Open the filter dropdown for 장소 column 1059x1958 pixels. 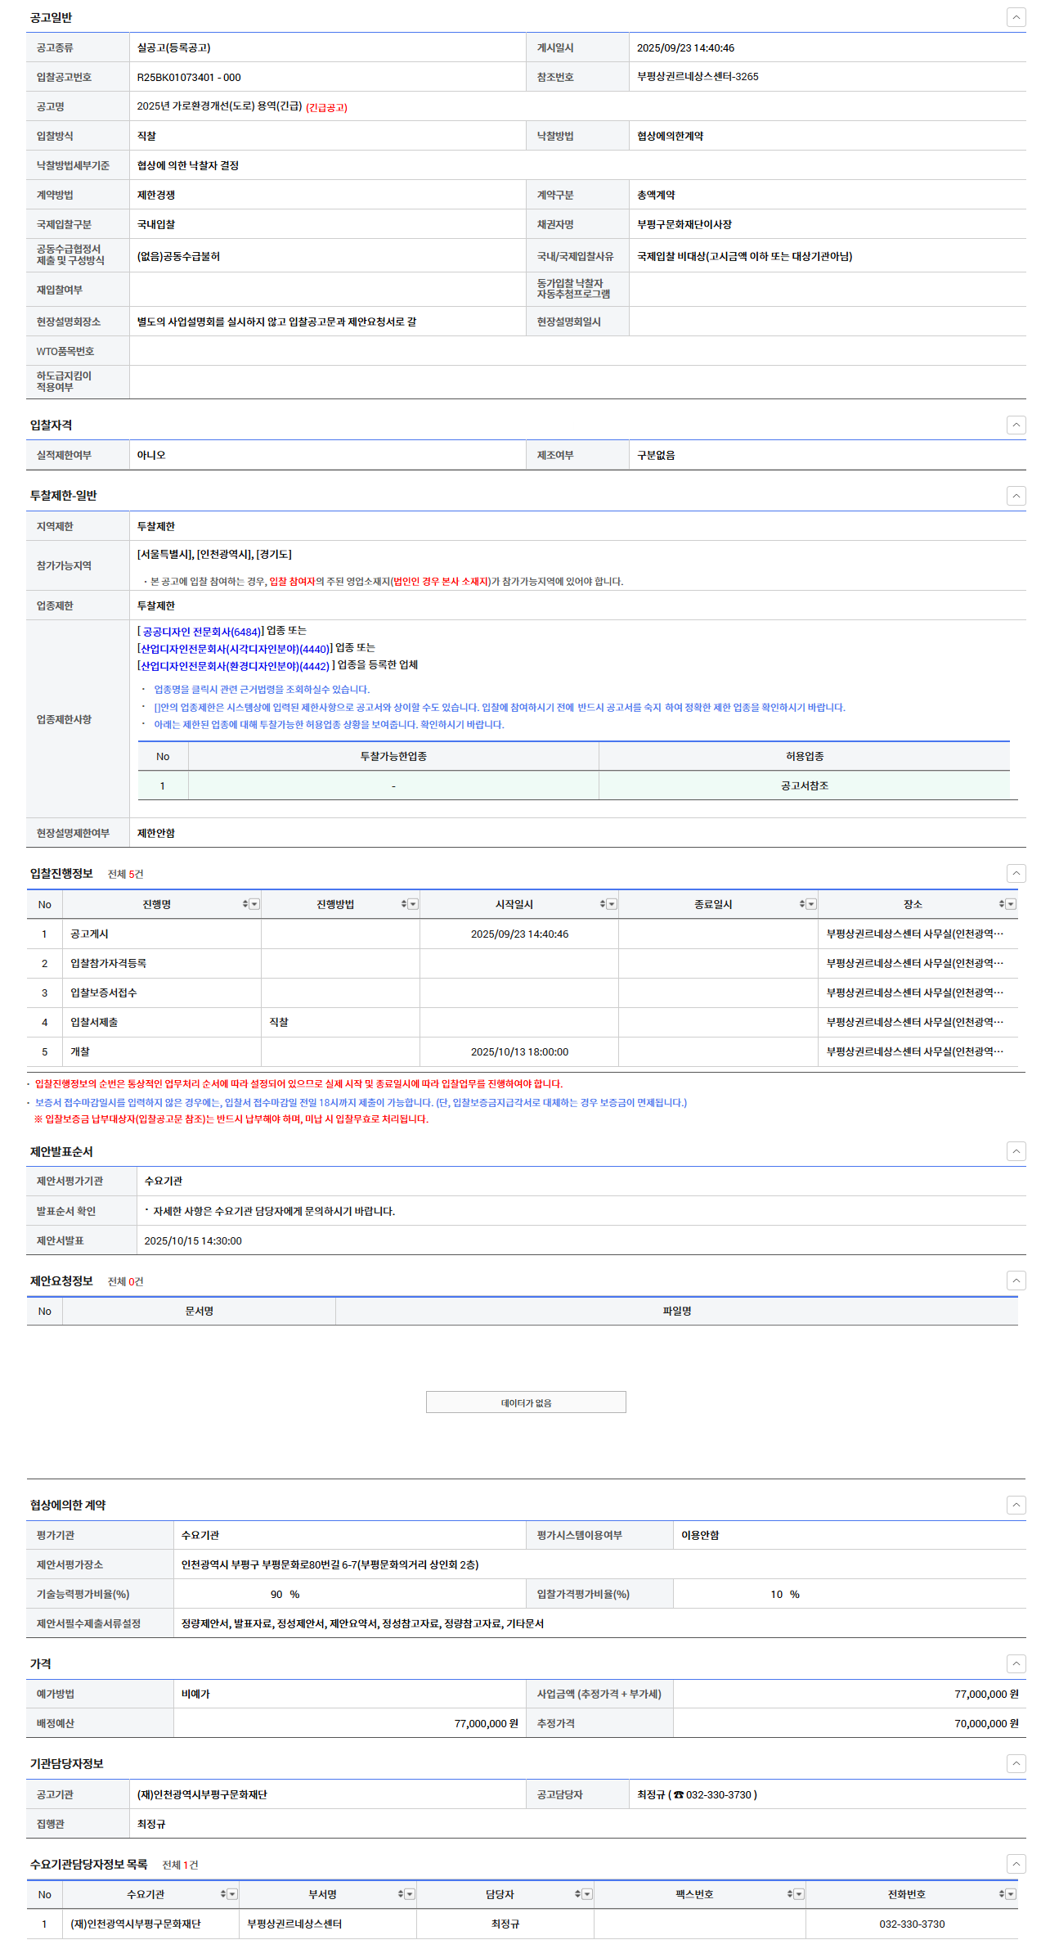[x=1011, y=904]
